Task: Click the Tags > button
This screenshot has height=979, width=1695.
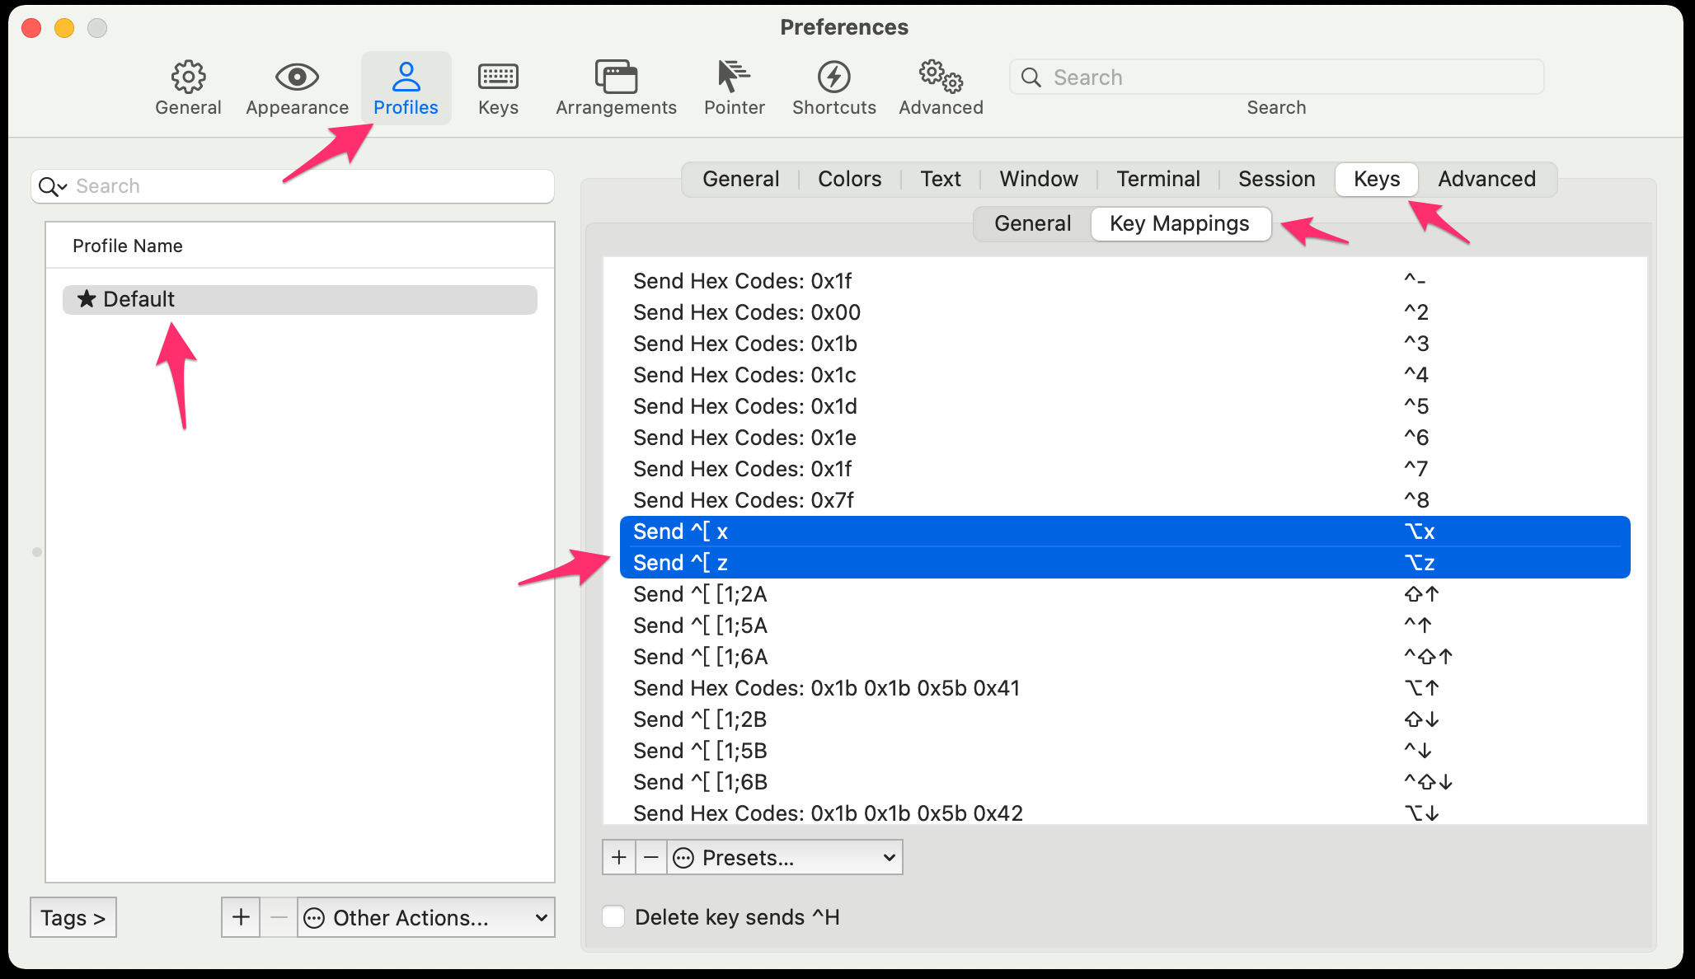Action: coord(73,917)
